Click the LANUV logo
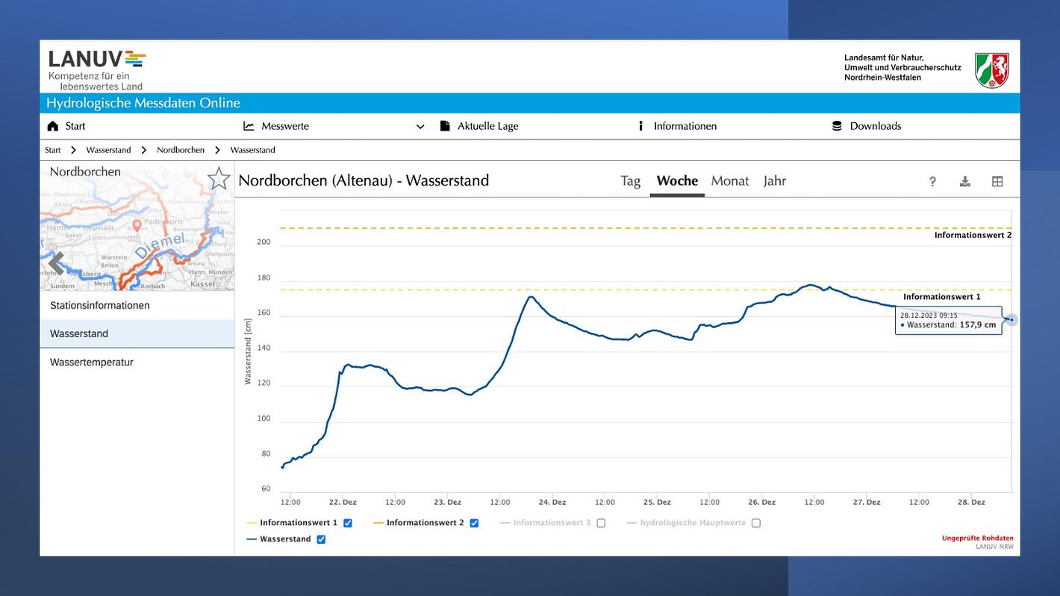 (97, 70)
